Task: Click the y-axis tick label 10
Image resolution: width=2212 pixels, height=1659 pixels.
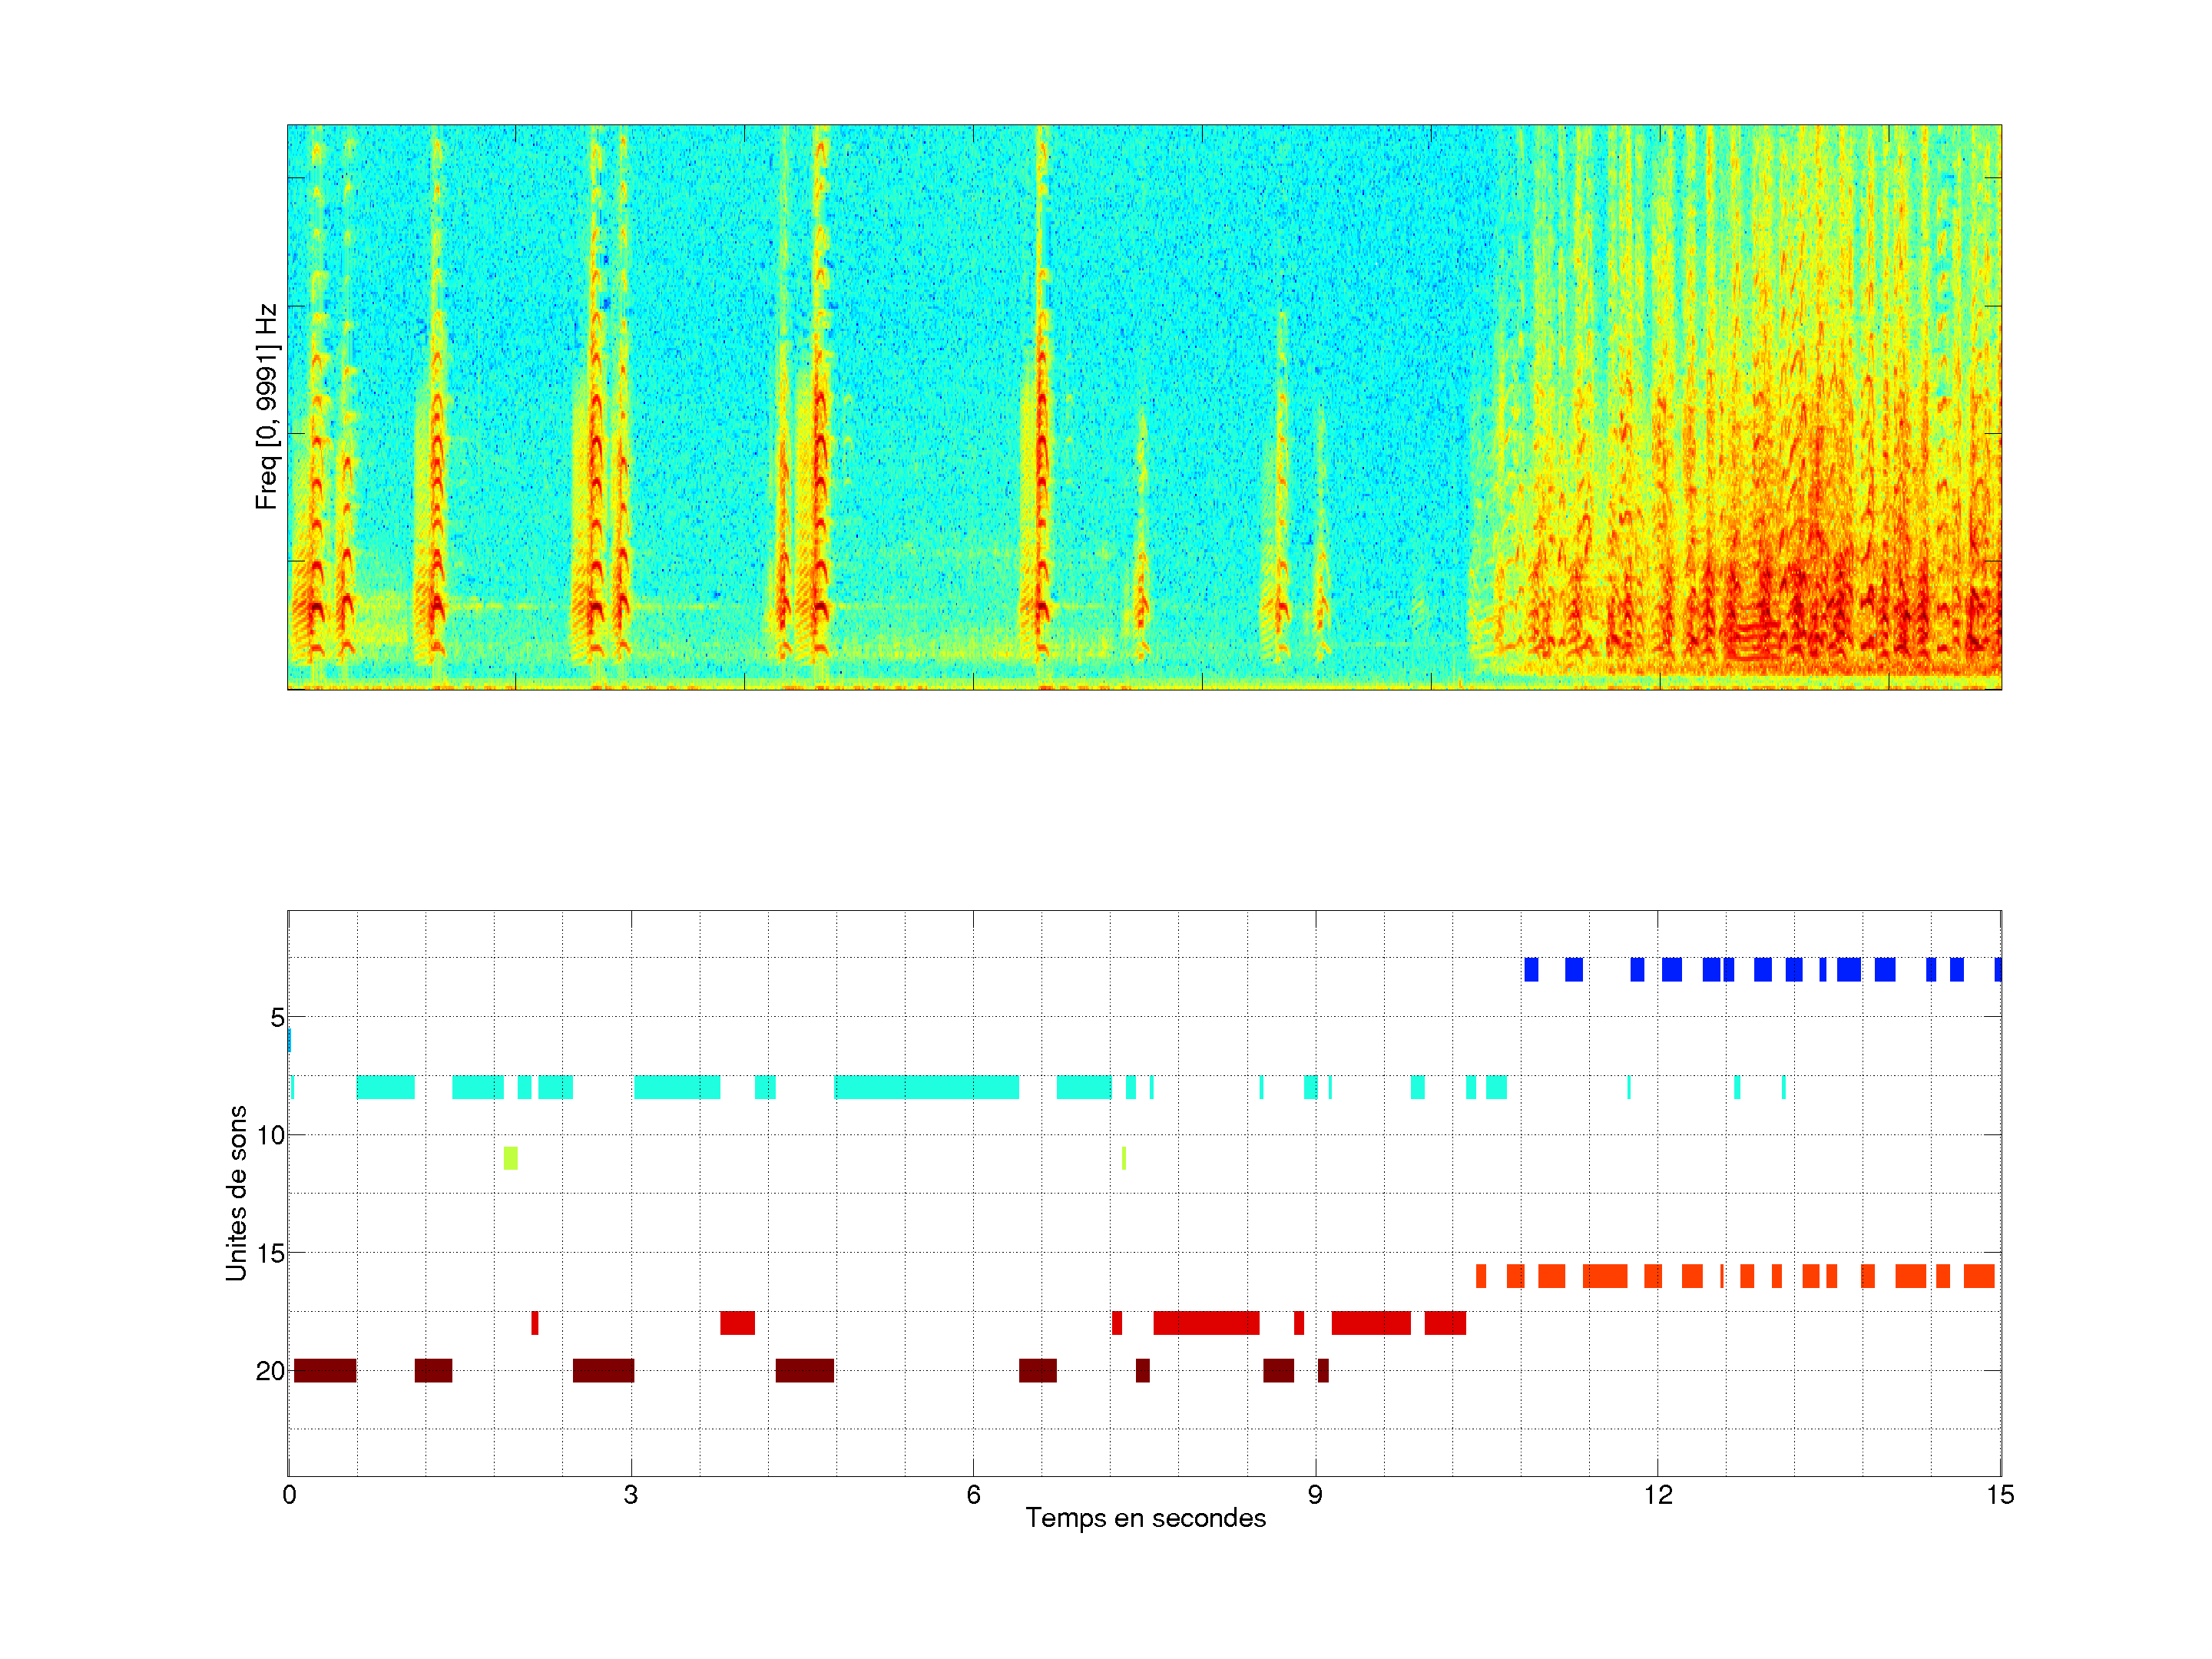Action: (x=270, y=1135)
